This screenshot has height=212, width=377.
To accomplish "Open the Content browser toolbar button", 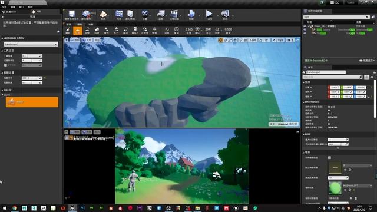I will (119, 15).
